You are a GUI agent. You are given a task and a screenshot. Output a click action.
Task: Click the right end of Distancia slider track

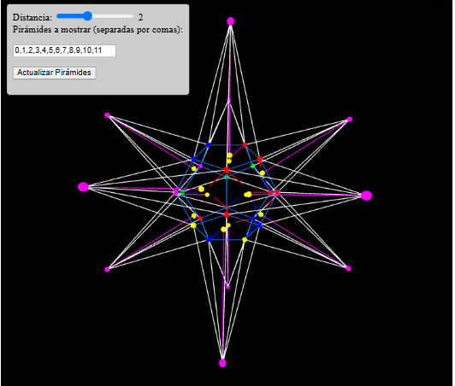(x=132, y=16)
